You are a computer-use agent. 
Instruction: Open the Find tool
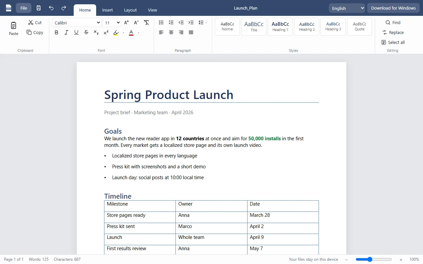pos(393,22)
